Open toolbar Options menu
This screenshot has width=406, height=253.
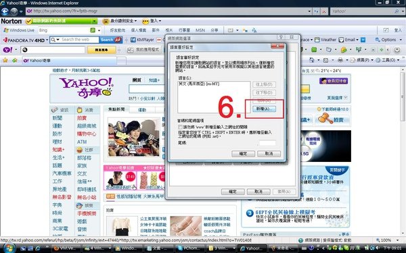(x=388, y=40)
